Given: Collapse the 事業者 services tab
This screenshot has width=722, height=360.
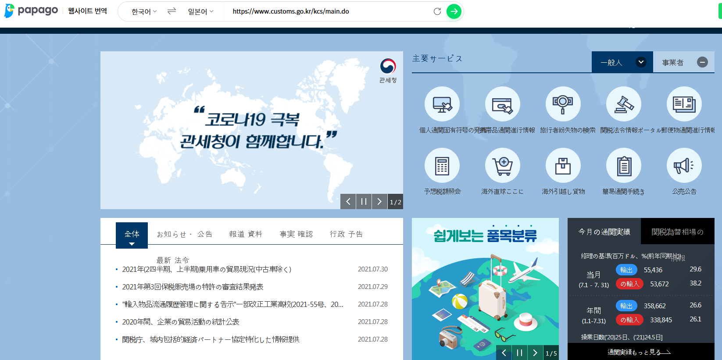Looking at the screenshot, I should coord(702,62).
